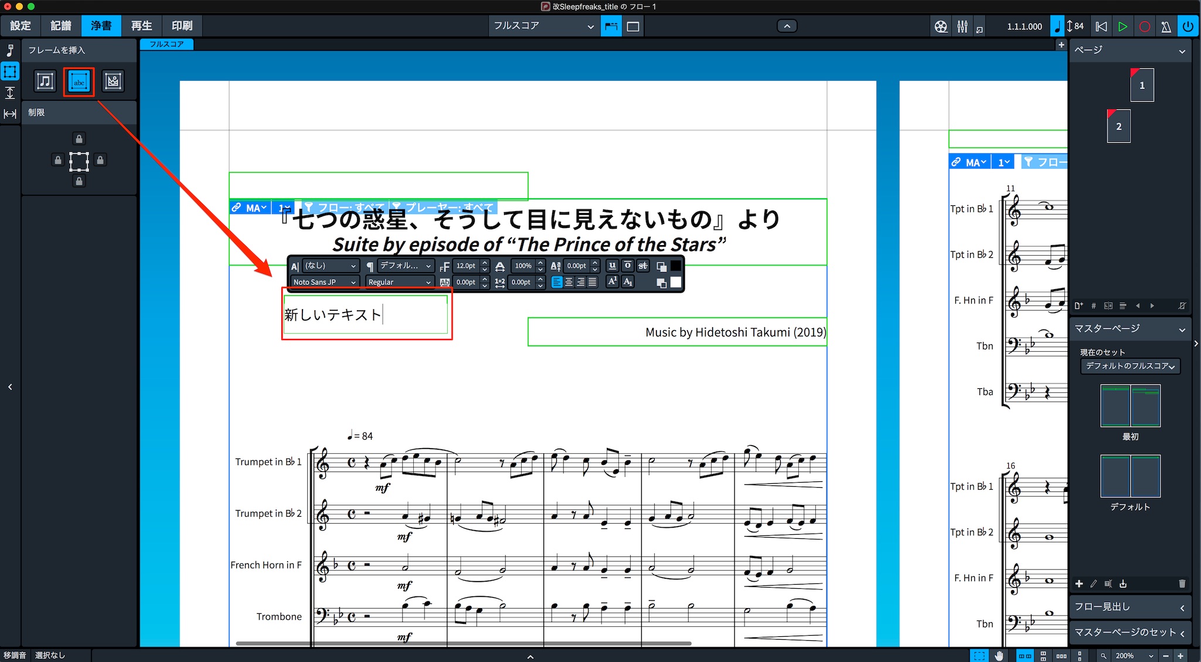Rewind to the beginning of the flow

1101,26
